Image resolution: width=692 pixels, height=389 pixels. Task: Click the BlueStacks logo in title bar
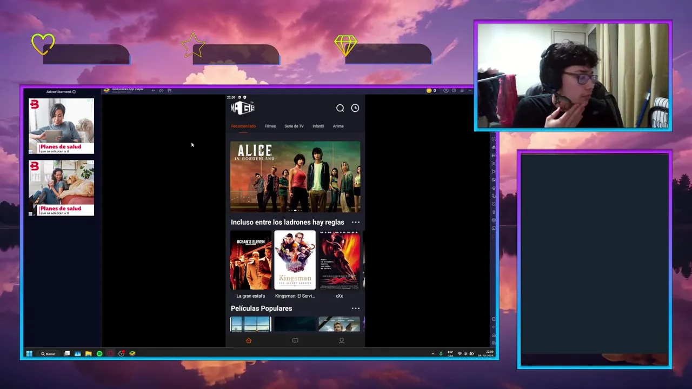coord(107,90)
